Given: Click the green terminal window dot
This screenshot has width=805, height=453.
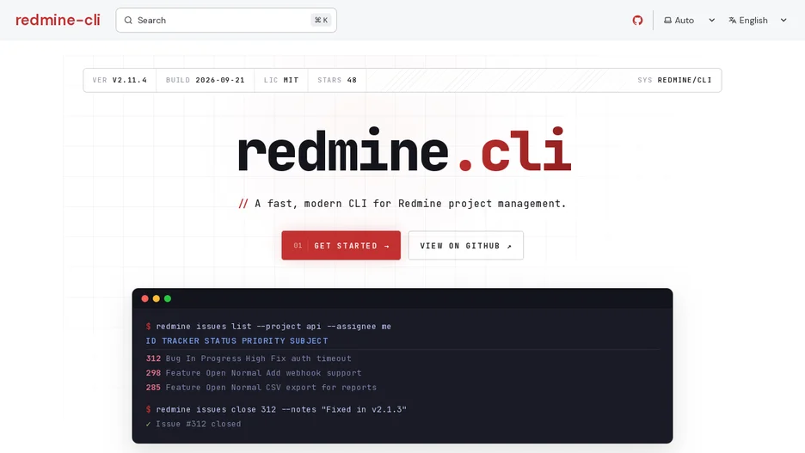Looking at the screenshot, I should click(x=168, y=298).
